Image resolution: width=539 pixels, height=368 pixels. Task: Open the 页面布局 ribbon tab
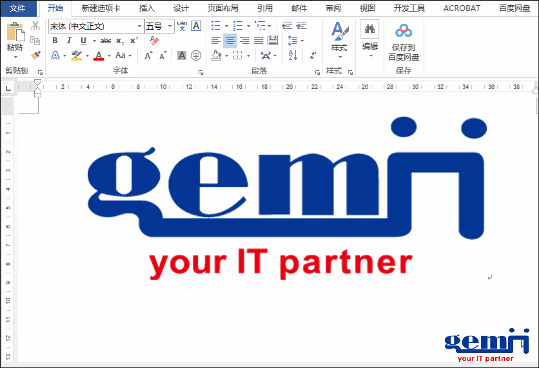pyautogui.click(x=222, y=8)
